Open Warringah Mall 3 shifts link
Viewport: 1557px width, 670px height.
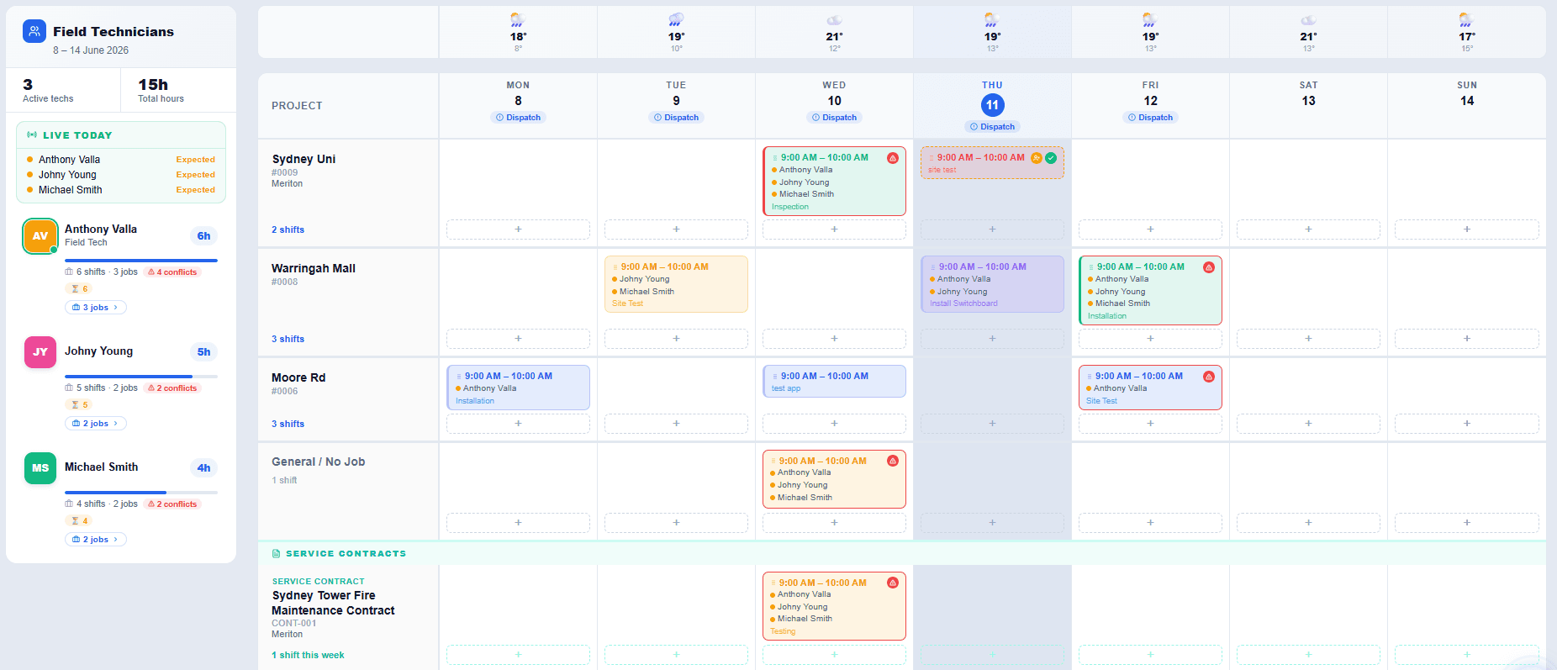288,339
